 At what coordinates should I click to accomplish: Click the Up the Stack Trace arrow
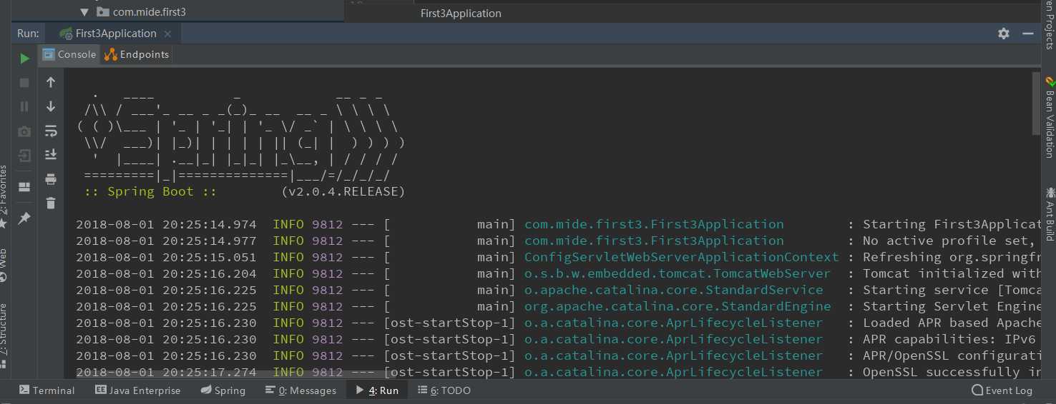point(51,82)
